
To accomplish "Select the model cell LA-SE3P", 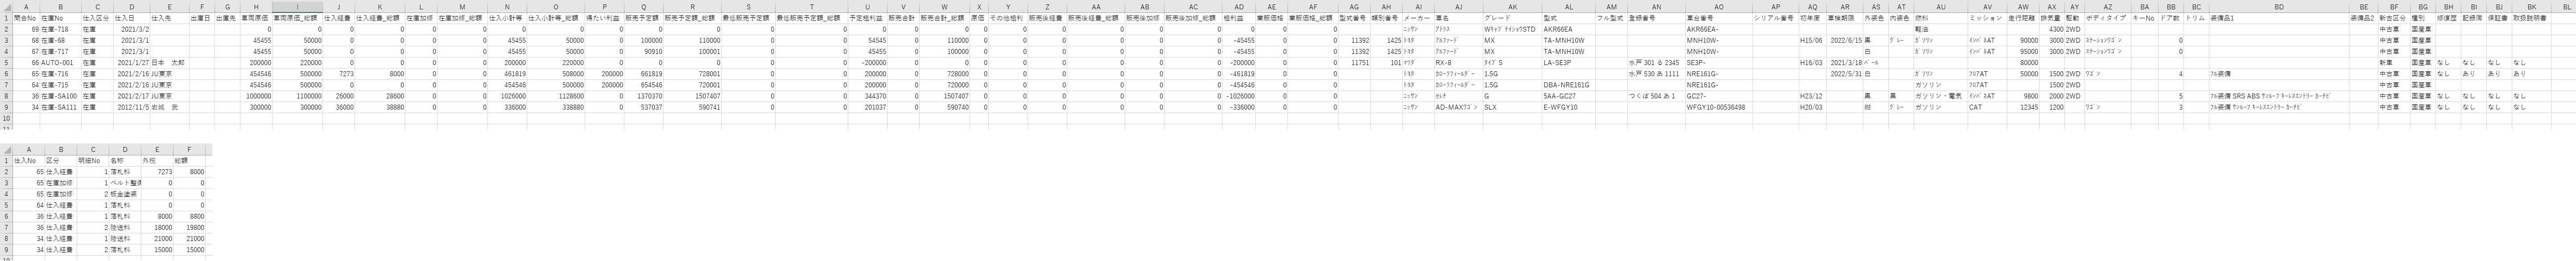I will [1569, 63].
